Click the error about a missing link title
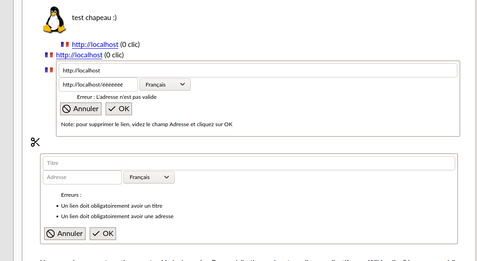 (112, 206)
